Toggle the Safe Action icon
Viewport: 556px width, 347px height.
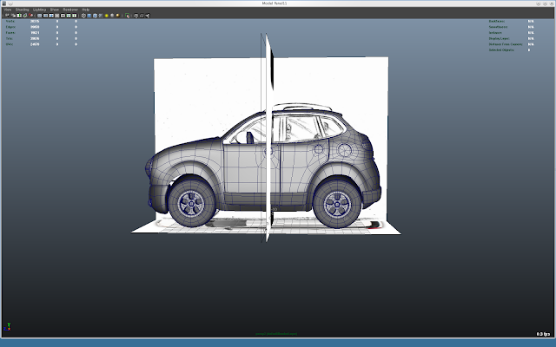pyautogui.click(x=69, y=16)
